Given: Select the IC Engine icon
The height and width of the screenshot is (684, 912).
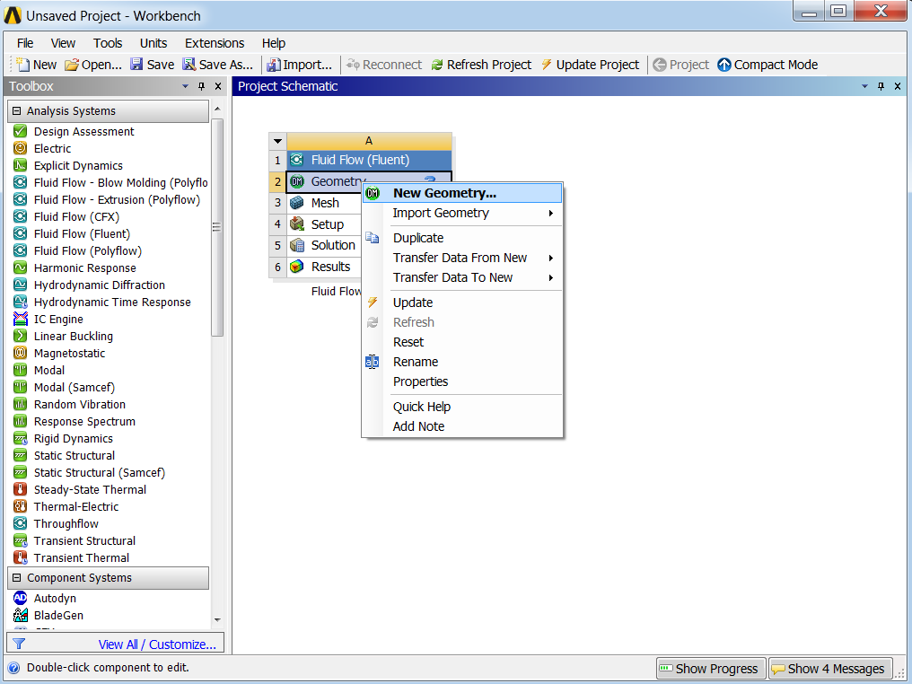Looking at the screenshot, I should (x=21, y=319).
